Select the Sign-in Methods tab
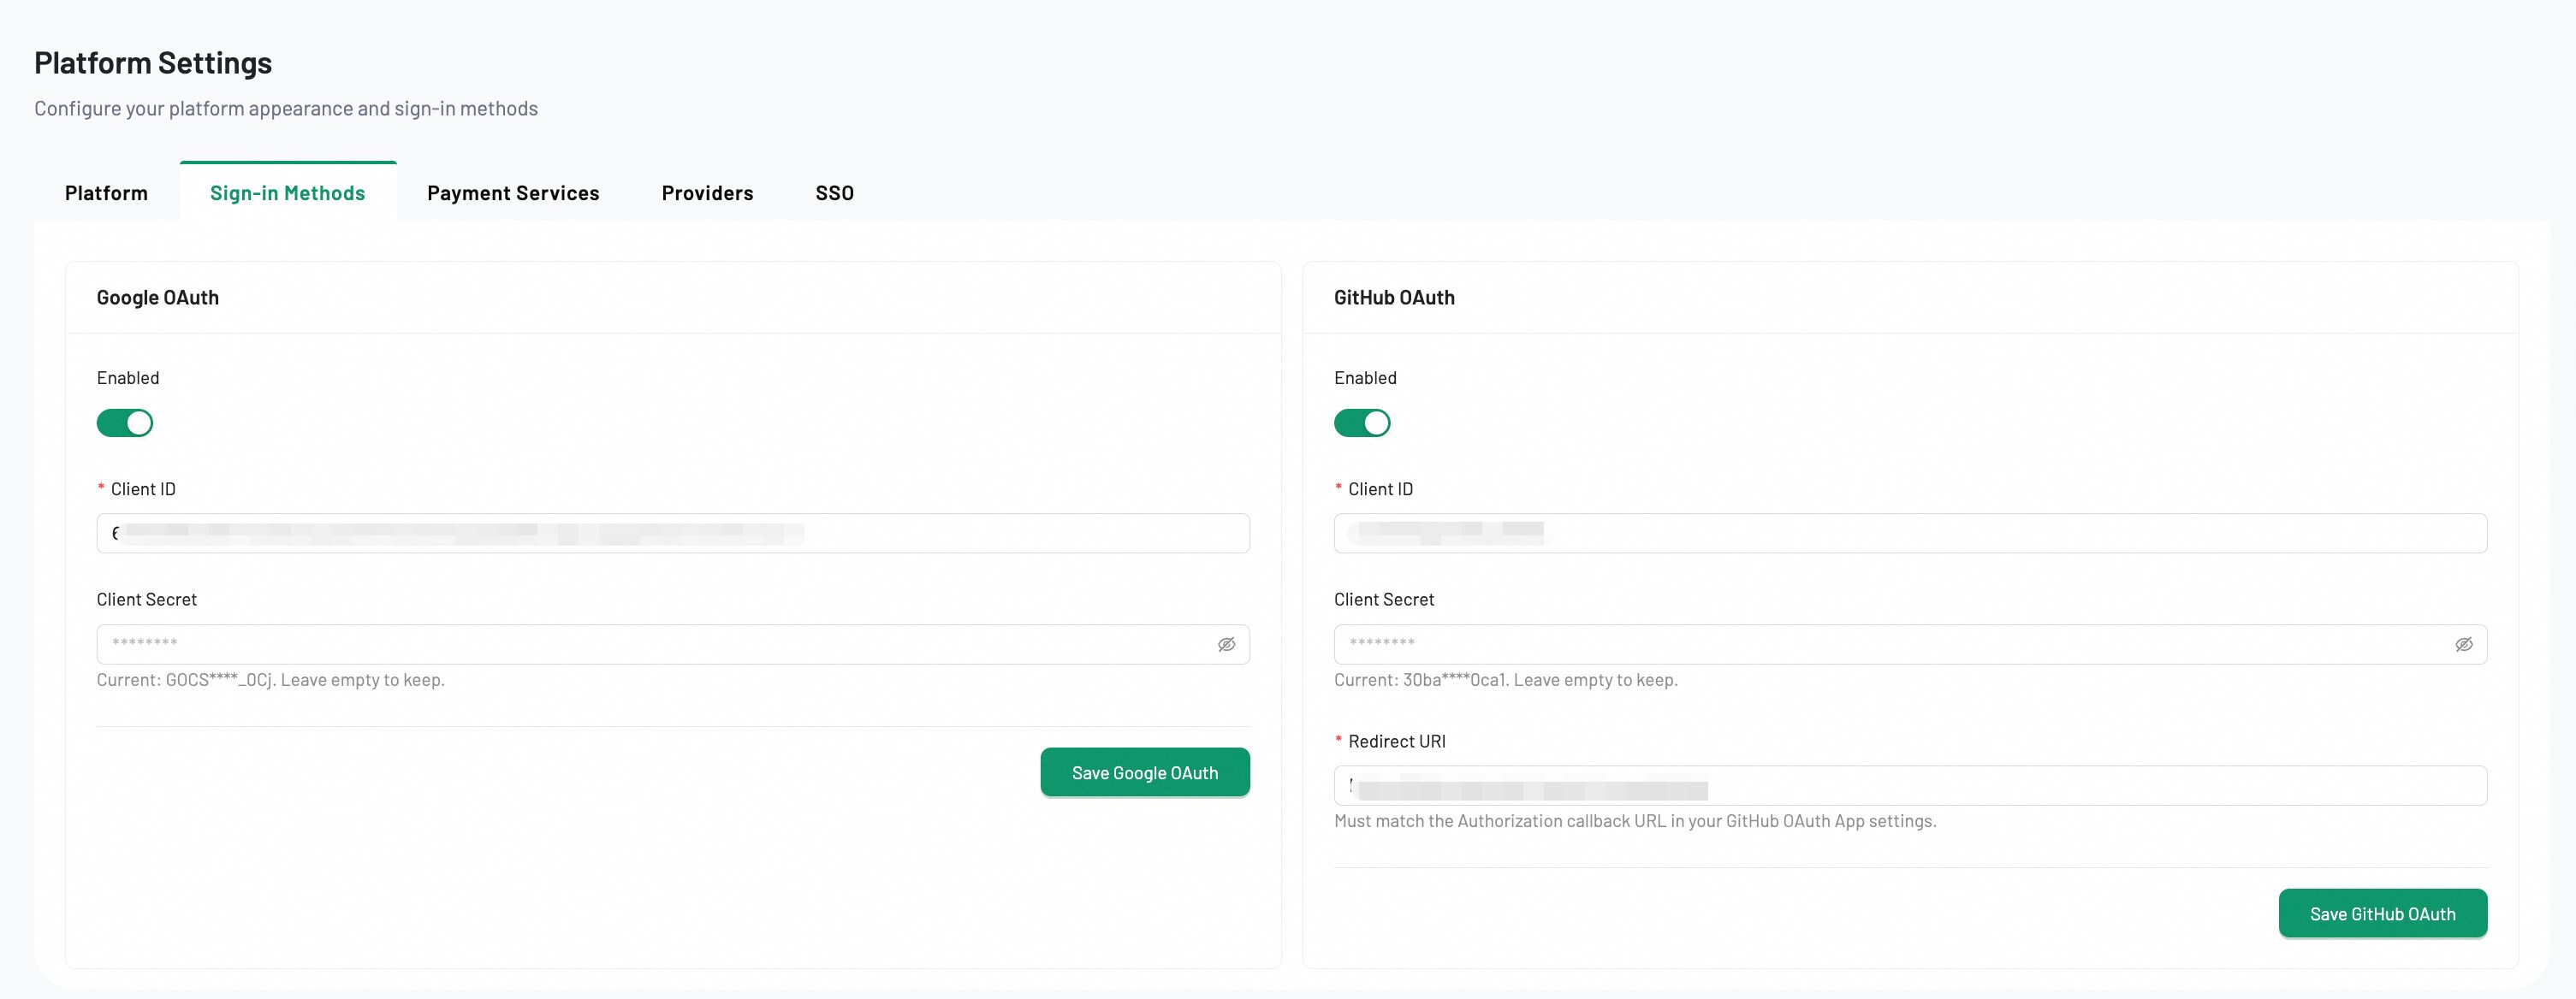2576x999 pixels. pos(288,192)
